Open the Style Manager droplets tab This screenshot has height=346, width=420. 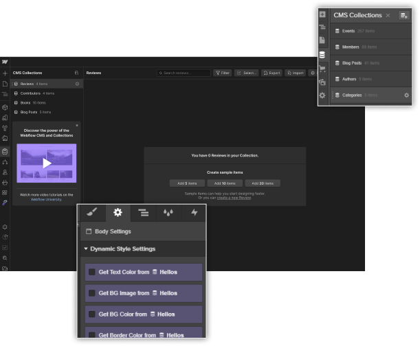point(168,213)
